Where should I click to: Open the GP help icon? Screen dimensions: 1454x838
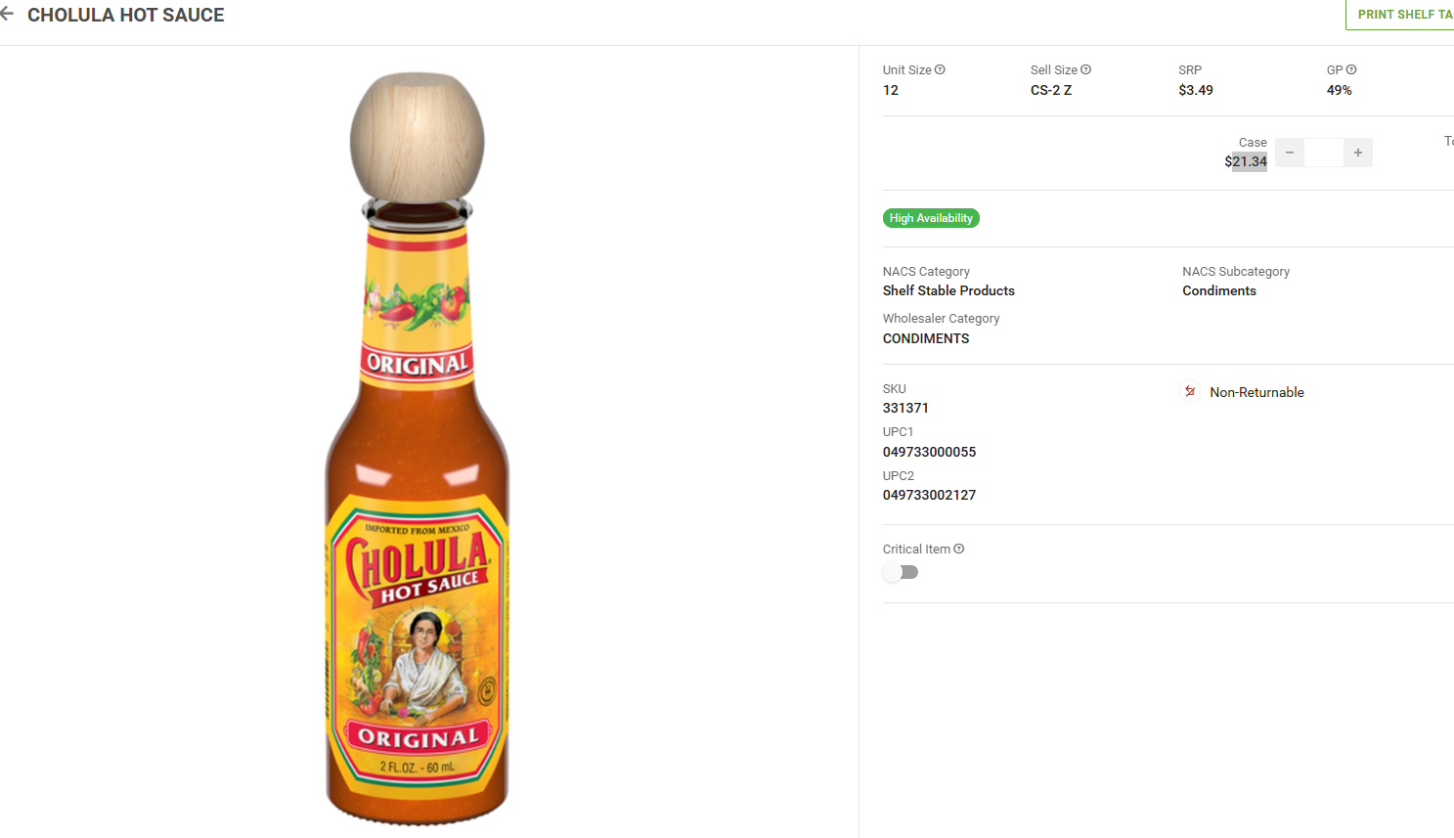pos(1351,69)
